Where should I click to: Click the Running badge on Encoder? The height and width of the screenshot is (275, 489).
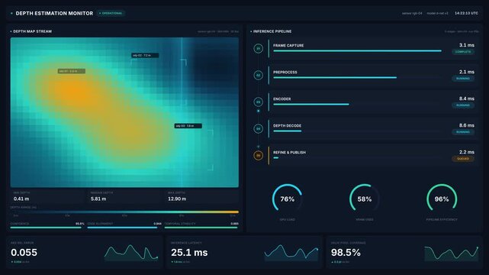[463, 105]
